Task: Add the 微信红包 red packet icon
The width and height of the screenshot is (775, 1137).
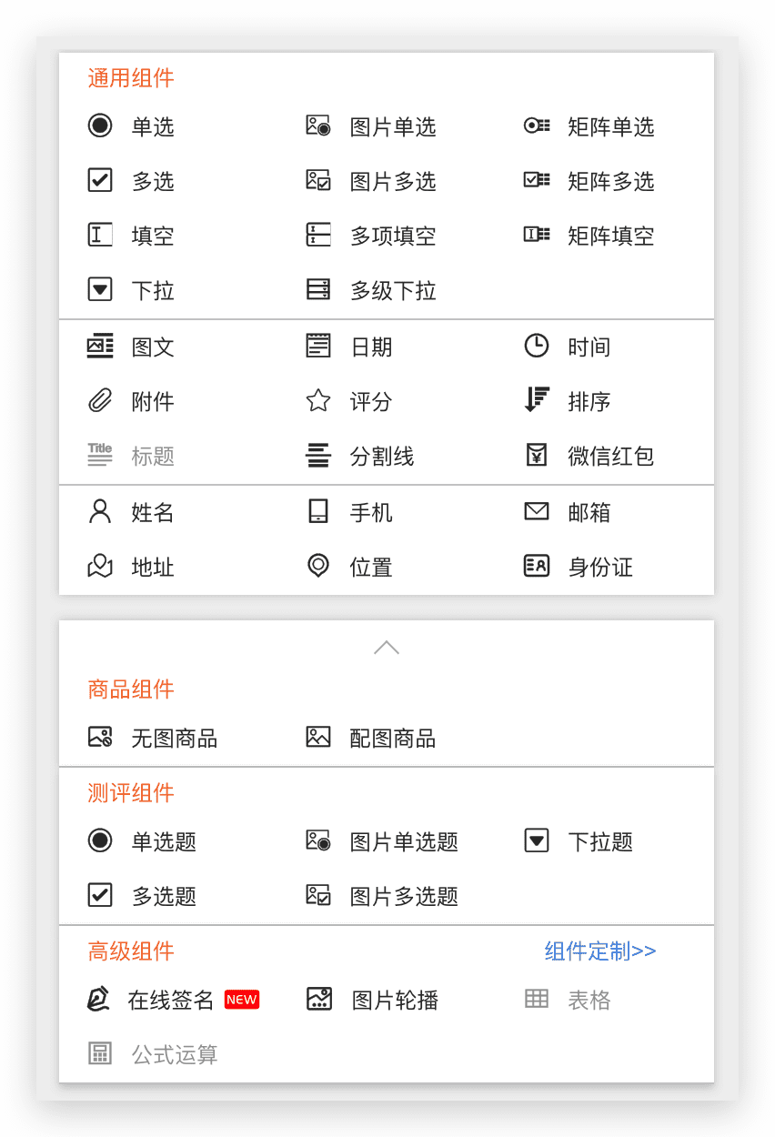Action: (537, 455)
